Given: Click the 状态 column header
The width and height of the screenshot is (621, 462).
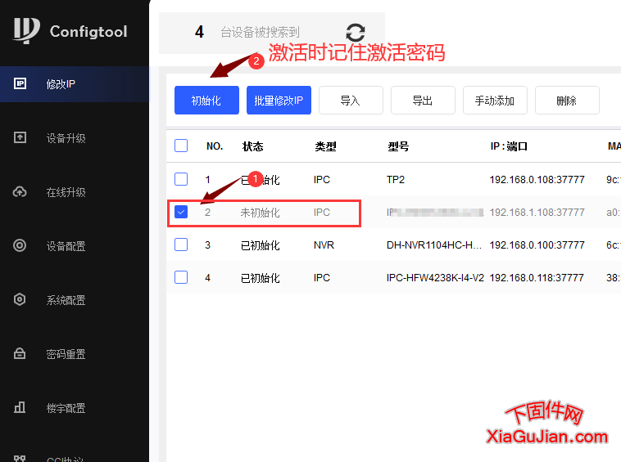Looking at the screenshot, I should (x=252, y=146).
